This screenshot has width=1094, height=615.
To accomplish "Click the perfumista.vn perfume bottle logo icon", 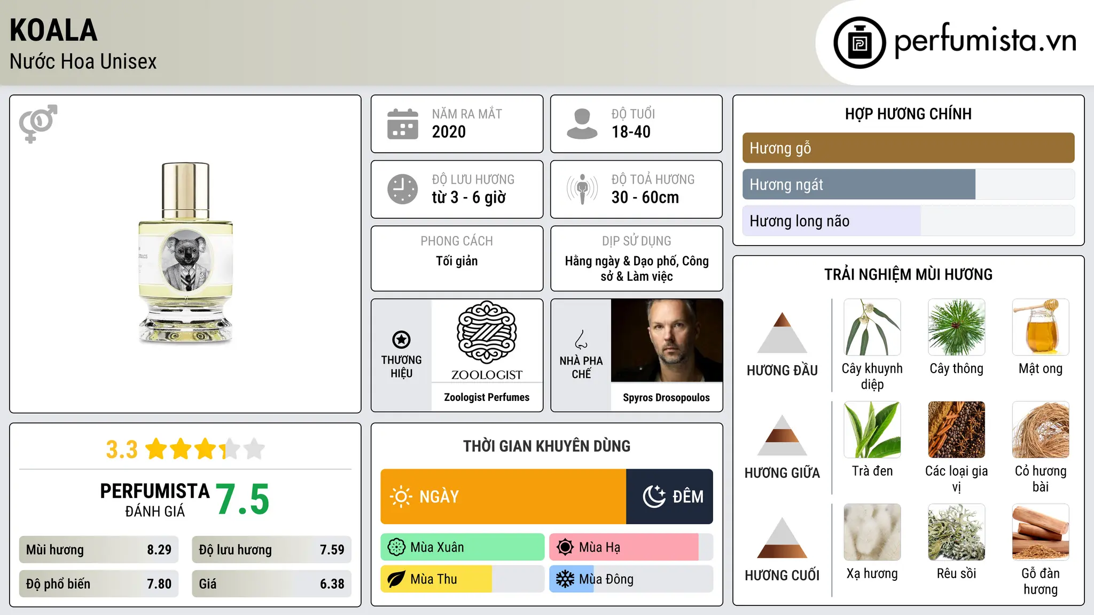I will pos(859,43).
